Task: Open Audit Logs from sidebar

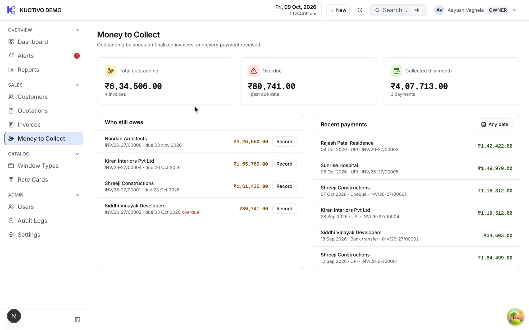Action: pos(44,221)
